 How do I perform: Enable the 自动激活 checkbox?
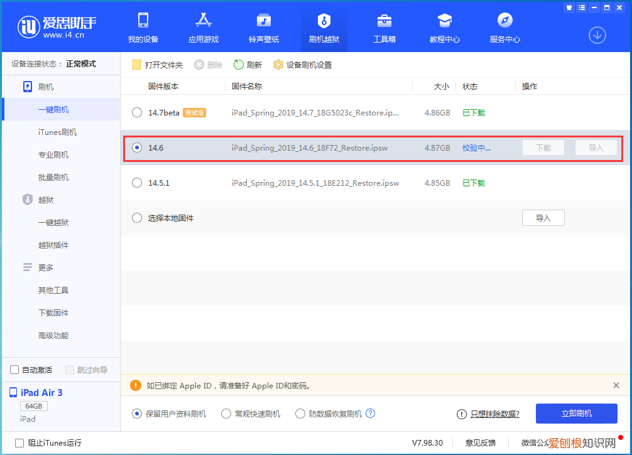click(15, 370)
